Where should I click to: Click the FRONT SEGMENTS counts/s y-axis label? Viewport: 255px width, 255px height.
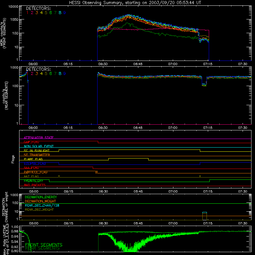(x=3, y=33)
